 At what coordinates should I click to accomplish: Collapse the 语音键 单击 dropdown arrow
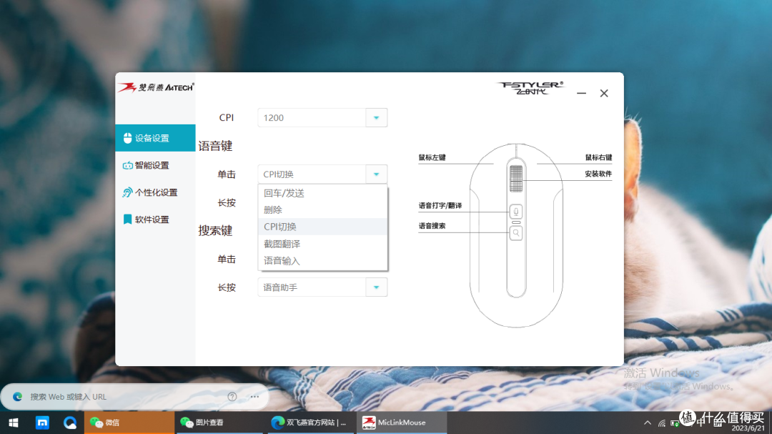point(376,174)
